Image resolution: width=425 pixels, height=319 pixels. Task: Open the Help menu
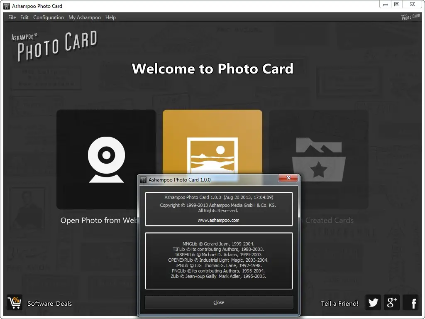coord(110,17)
